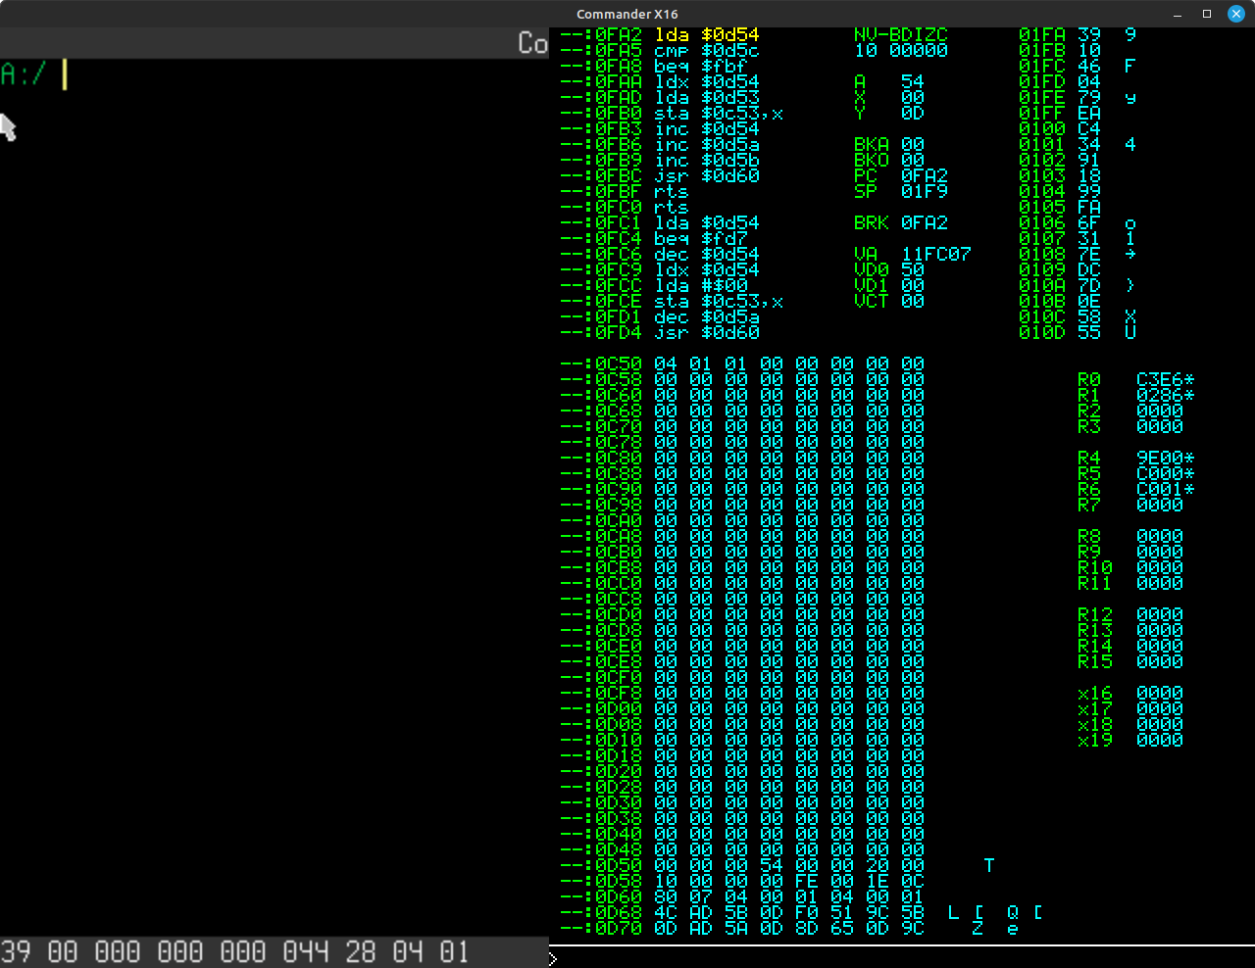This screenshot has height=968, width=1255.
Task: Click memory row 0D60
Action: pyautogui.click(x=742, y=897)
